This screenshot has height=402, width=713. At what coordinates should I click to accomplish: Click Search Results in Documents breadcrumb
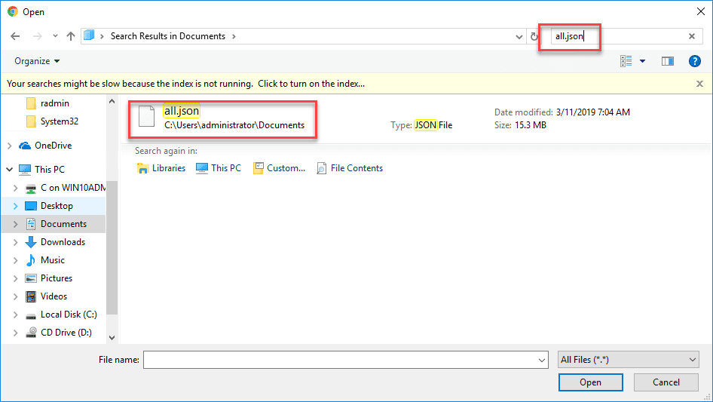(168, 36)
